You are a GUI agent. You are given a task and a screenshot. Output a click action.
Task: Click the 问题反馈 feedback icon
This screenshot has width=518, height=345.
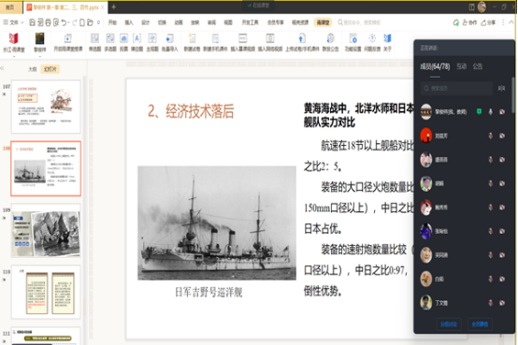click(372, 38)
